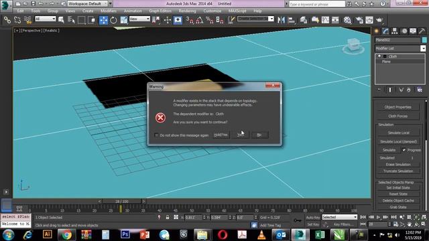Image resolution: width=429 pixels, height=241 pixels.
Task: Open the Material Editor icon
Action: [x=347, y=20]
